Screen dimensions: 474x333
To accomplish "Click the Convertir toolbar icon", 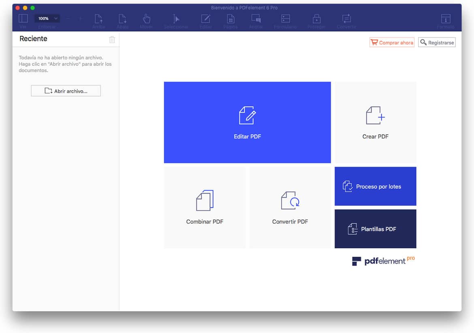I will 346,19.
